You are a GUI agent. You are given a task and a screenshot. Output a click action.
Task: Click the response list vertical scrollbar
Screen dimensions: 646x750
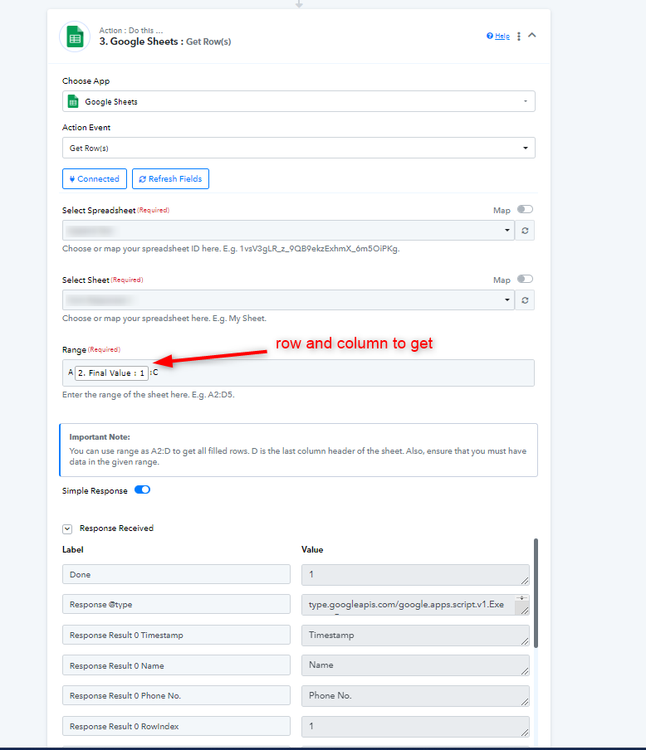(536, 593)
